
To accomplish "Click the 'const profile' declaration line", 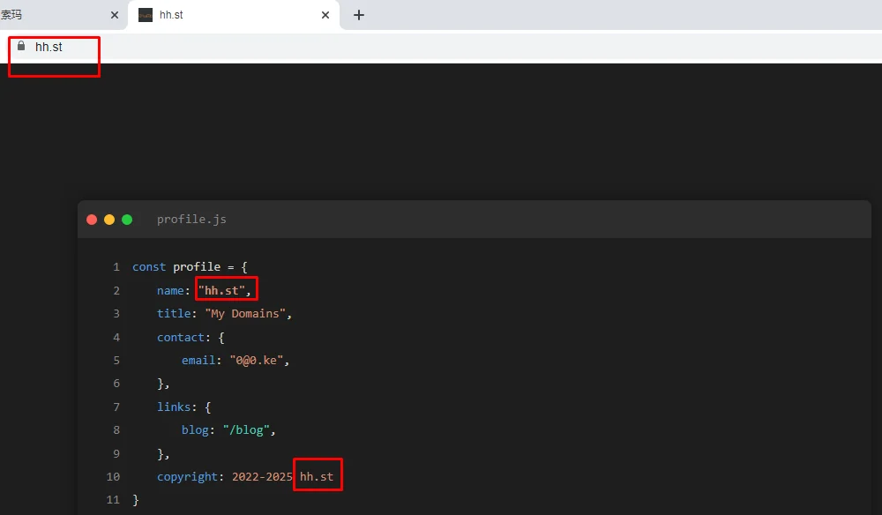I will 191,267.
